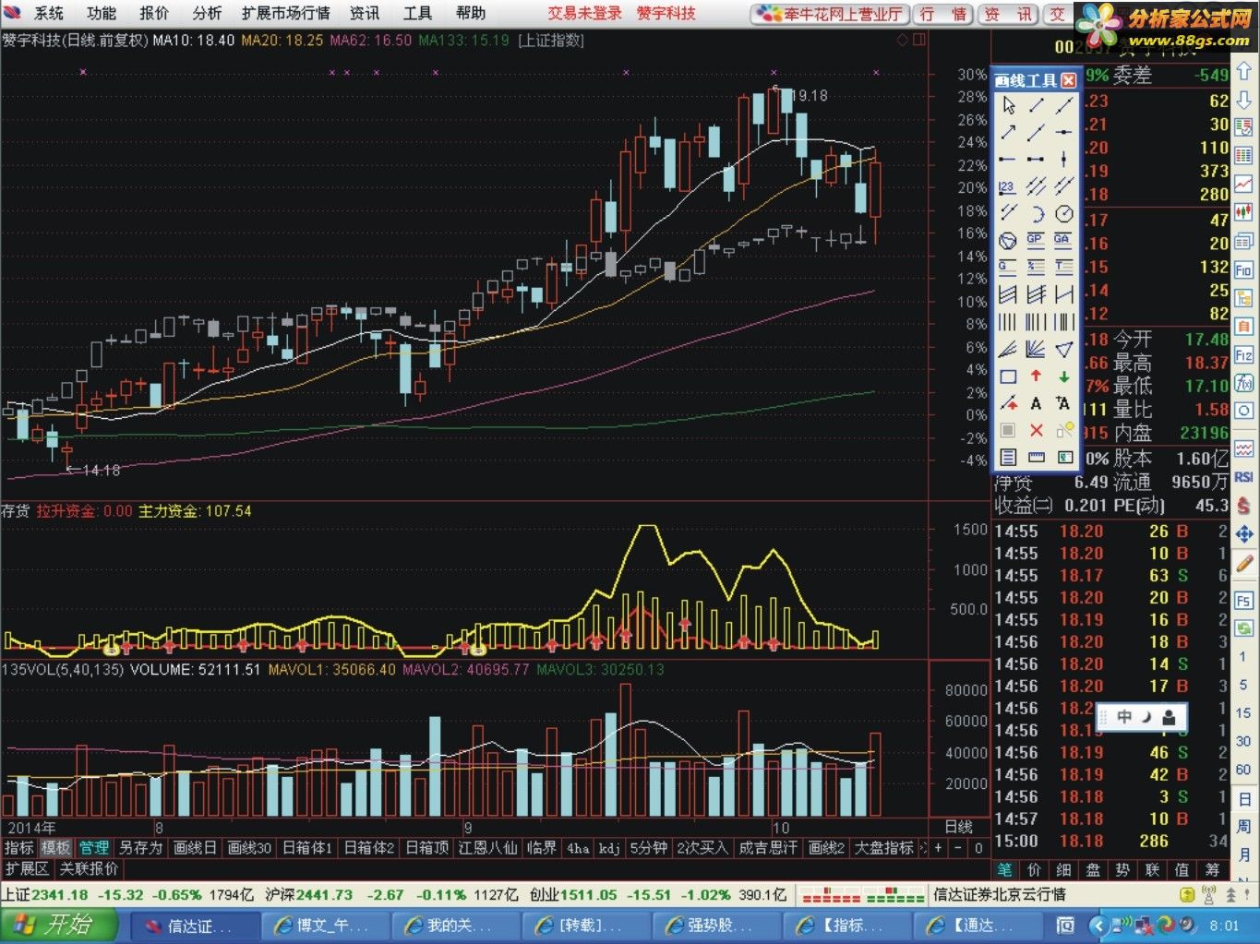Open the F10 company info icon
1260x944 pixels.
pyautogui.click(x=1244, y=270)
